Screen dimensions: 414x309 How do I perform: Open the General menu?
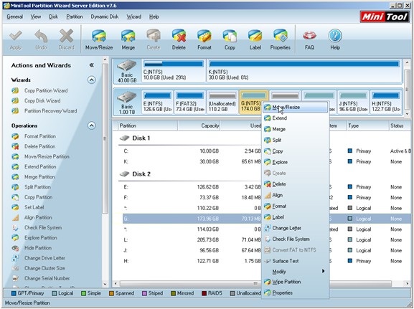point(15,16)
